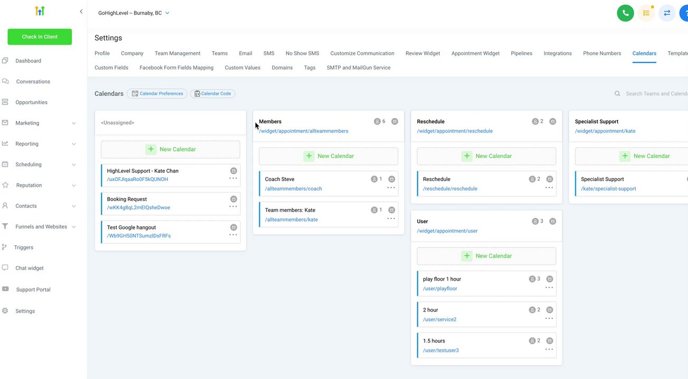Expand the Scheduling submenu chevron
Viewport: 688px width, 379px height.
(73, 165)
